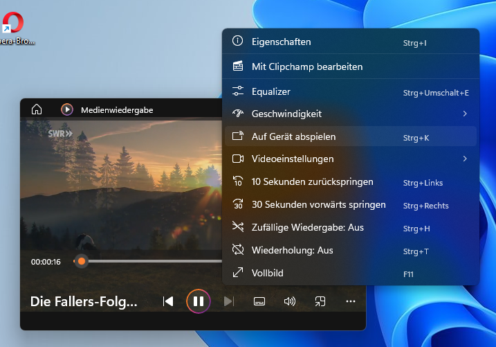The image size is (496, 347).
Task: Click the Geschwindigkeit speedometer icon
Action: (238, 113)
